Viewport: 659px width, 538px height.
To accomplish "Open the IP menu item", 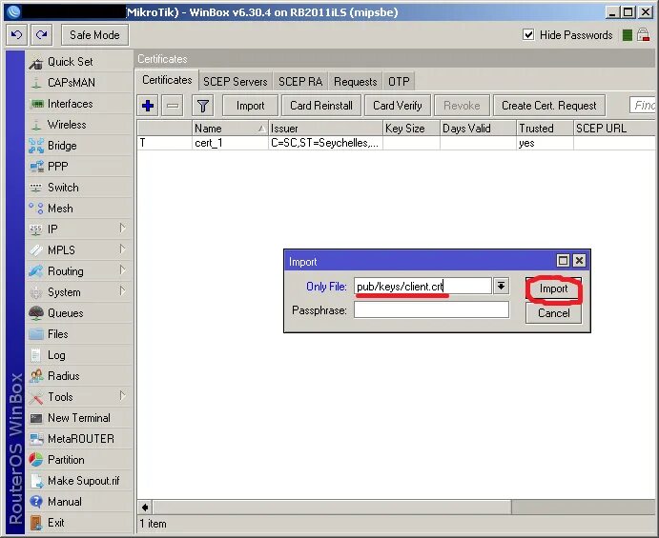I will (x=52, y=229).
